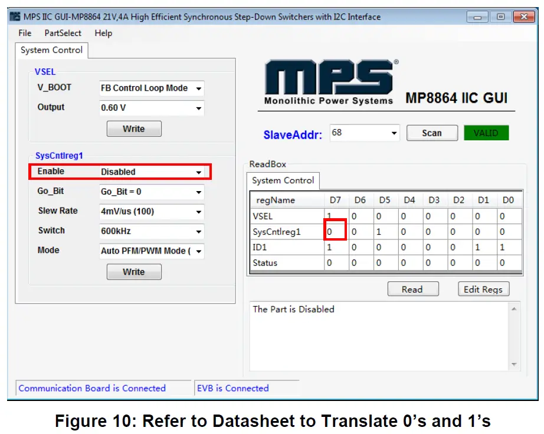
Task: Open the PartSelect menu
Action: [63, 33]
